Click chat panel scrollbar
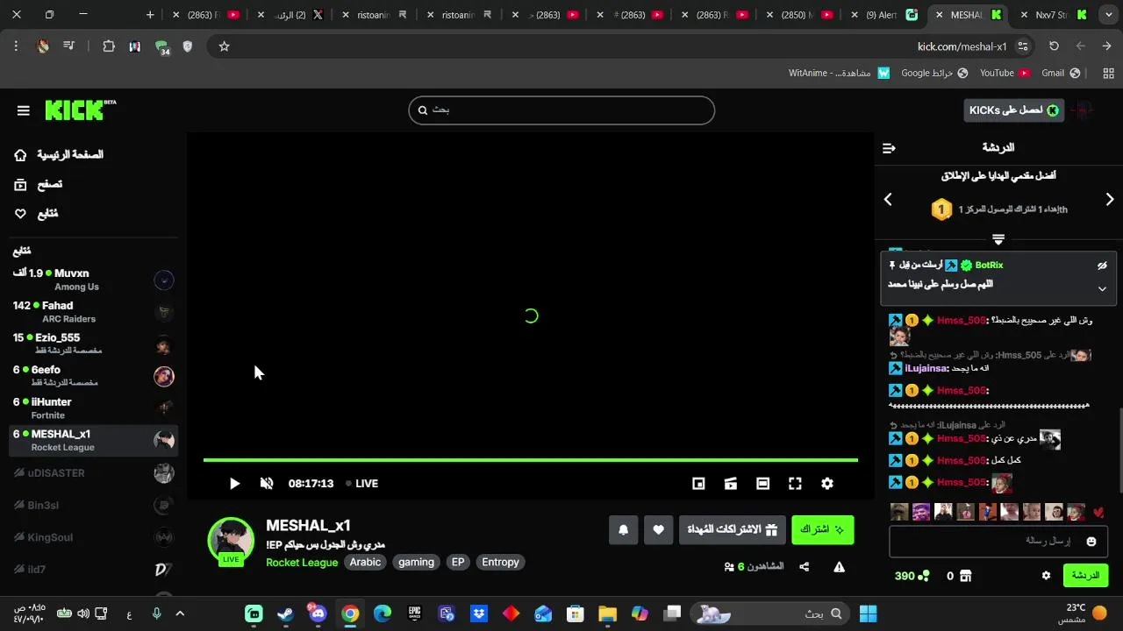This screenshot has width=1123, height=631. pyautogui.click(x=1119, y=450)
